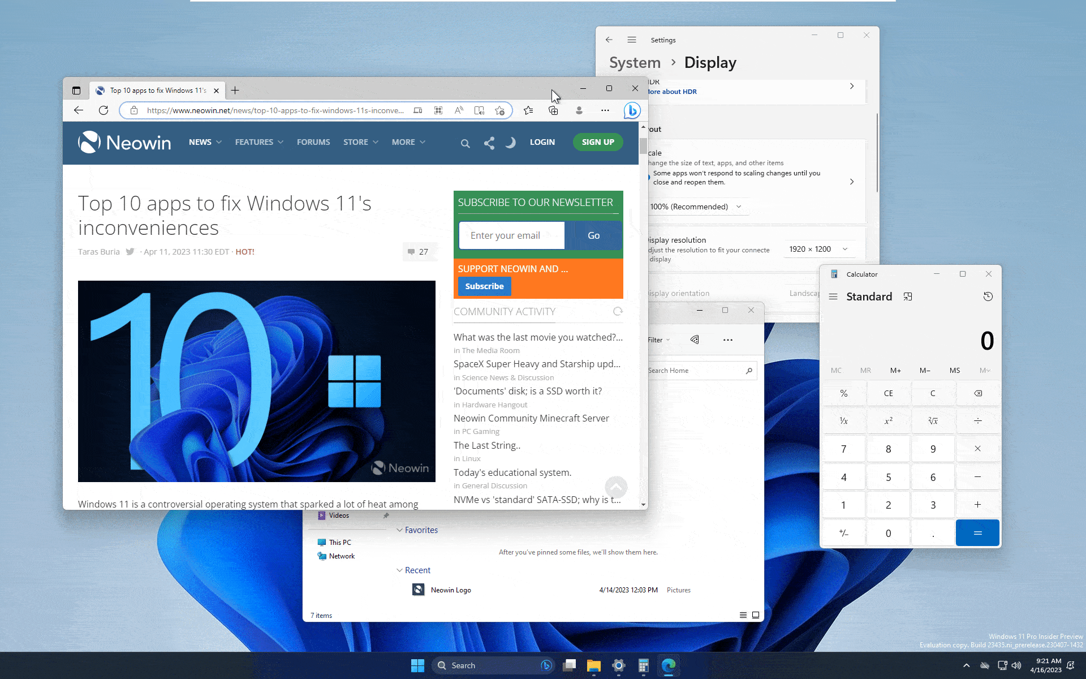
Task: Click the reading view icon in Edge
Action: (x=479, y=110)
